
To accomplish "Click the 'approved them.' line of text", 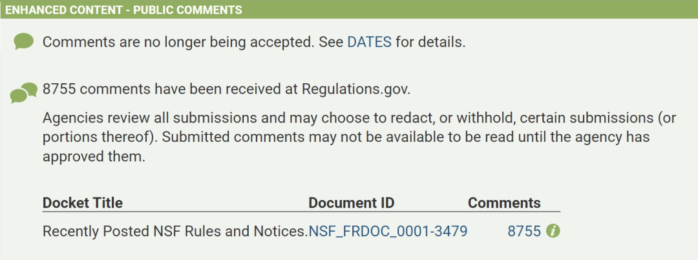I will [x=94, y=157].
